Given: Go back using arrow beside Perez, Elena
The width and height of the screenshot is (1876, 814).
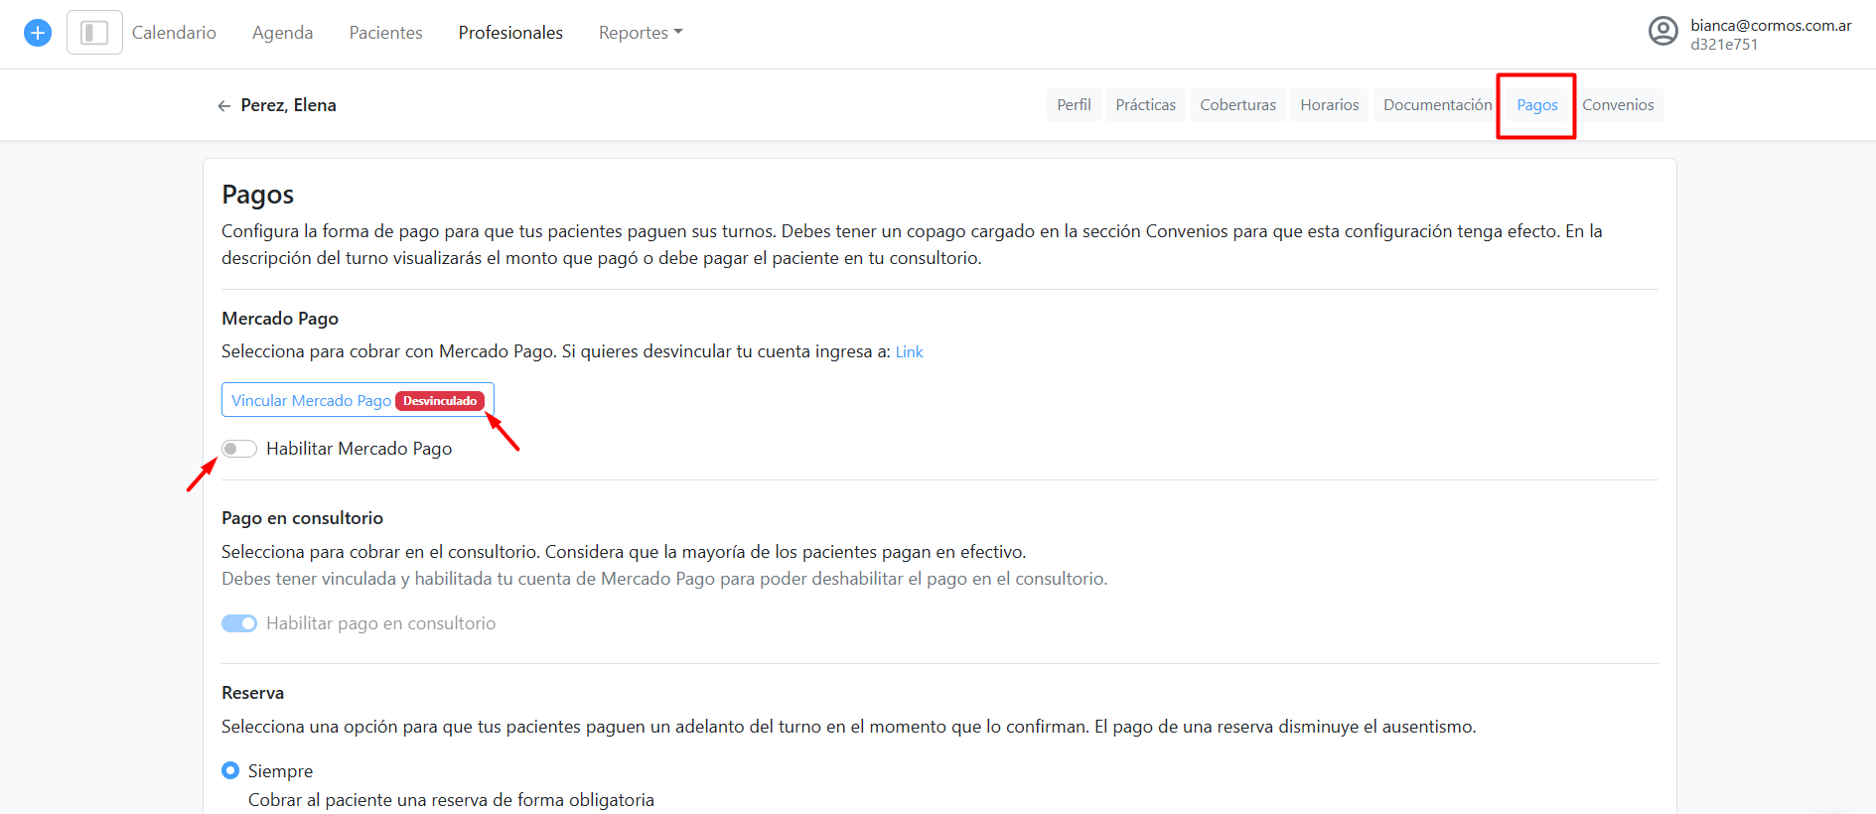Looking at the screenshot, I should coord(223,105).
